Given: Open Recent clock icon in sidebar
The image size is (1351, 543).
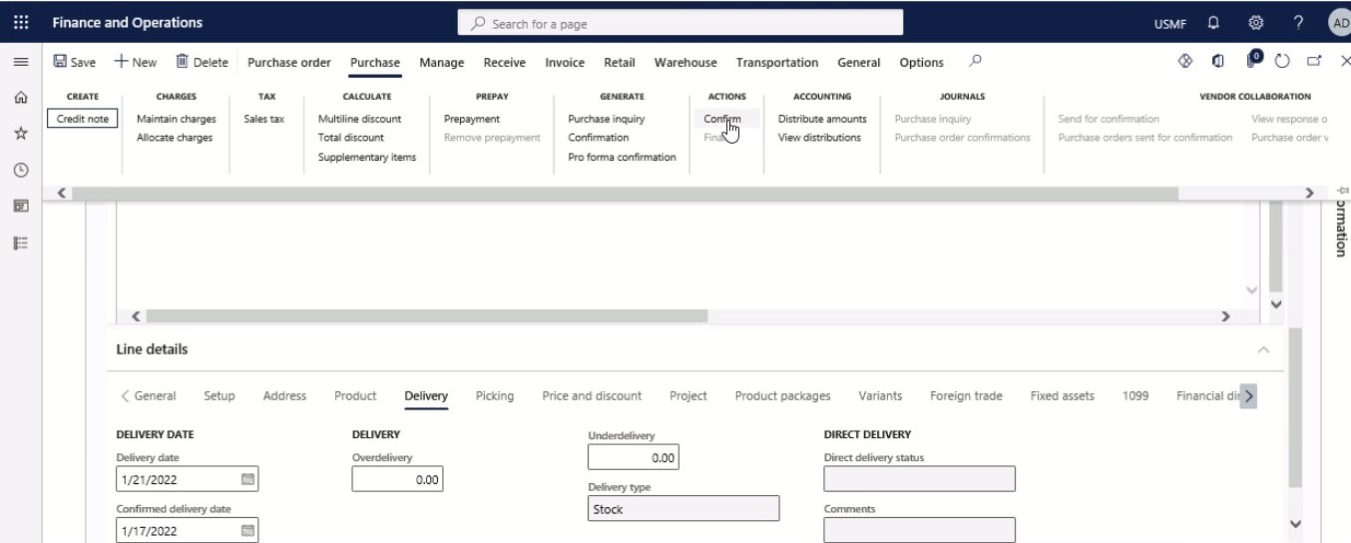Looking at the screenshot, I should pos(20,170).
